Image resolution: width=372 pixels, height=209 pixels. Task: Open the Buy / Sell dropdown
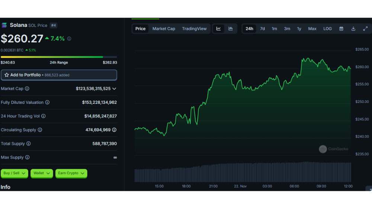(x=15, y=173)
